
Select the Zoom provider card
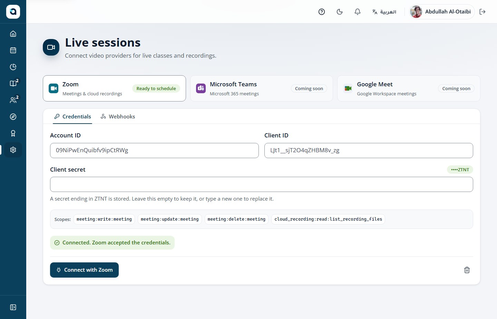point(114,88)
